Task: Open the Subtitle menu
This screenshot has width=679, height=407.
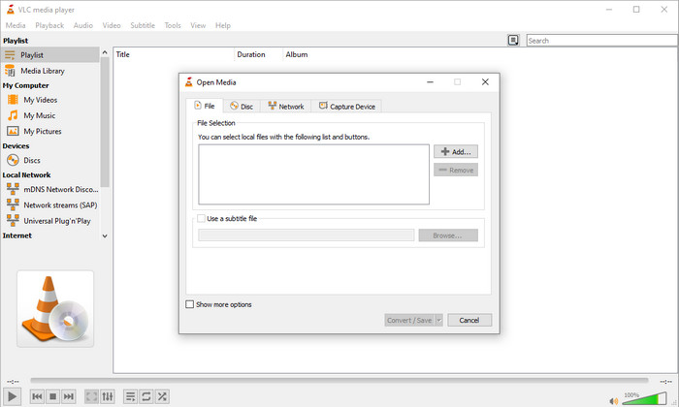Action: [x=143, y=25]
